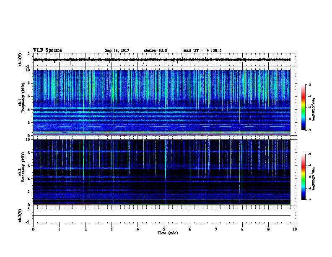Click the ch.1 colorbar "log(PSD)" label

pyautogui.click(x=314, y=110)
